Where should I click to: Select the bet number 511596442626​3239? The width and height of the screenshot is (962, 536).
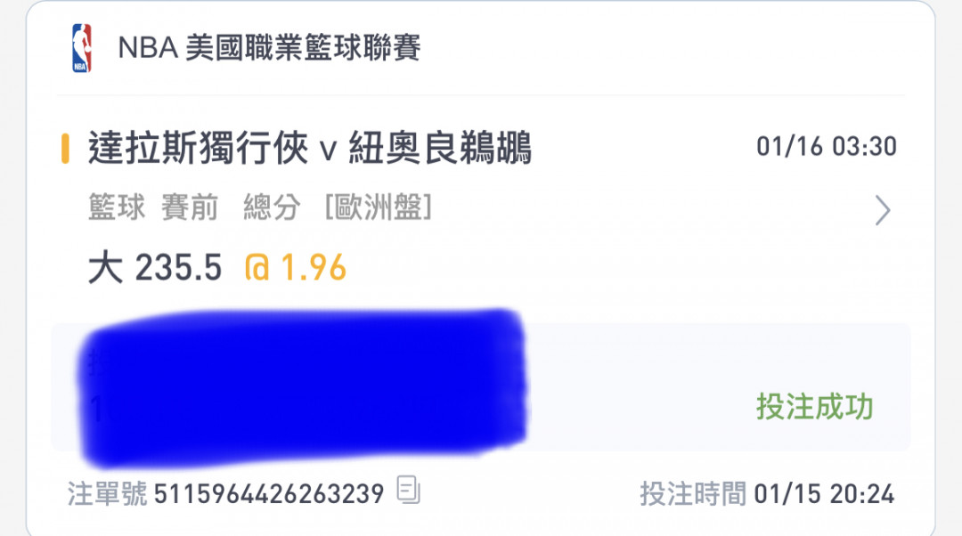[x=269, y=493]
